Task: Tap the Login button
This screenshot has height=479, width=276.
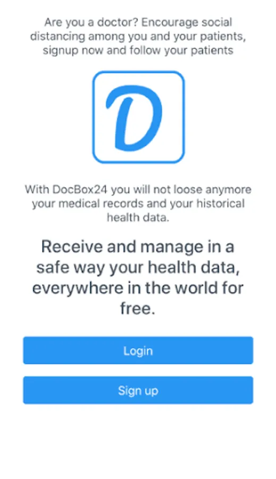Action: (138, 350)
